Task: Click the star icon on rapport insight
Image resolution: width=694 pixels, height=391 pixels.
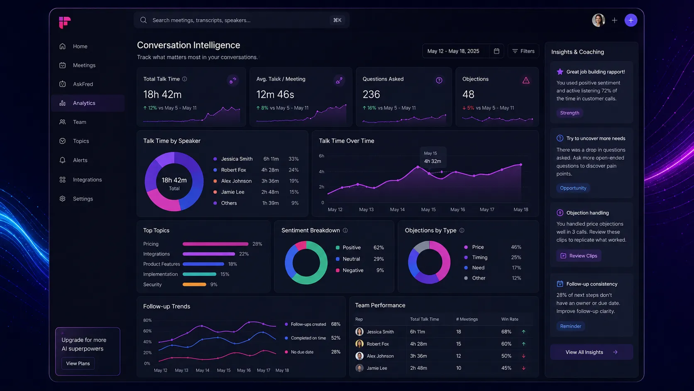Action: pos(560,71)
